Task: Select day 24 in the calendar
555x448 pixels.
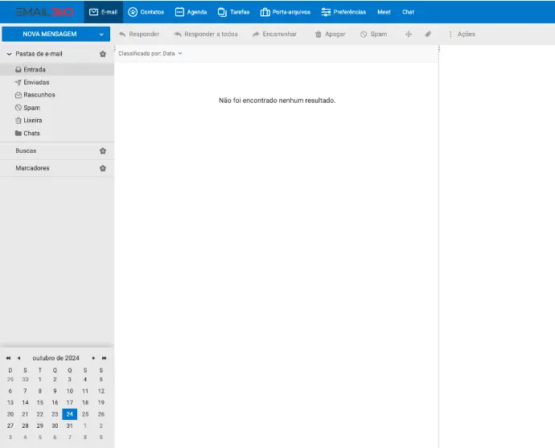Action: click(70, 414)
